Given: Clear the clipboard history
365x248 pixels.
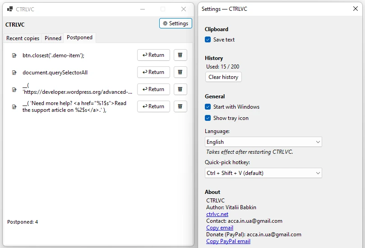Looking at the screenshot, I should pyautogui.click(x=223, y=77).
